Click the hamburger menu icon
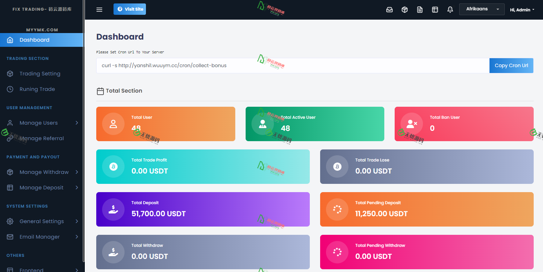543x272 pixels. point(99,10)
